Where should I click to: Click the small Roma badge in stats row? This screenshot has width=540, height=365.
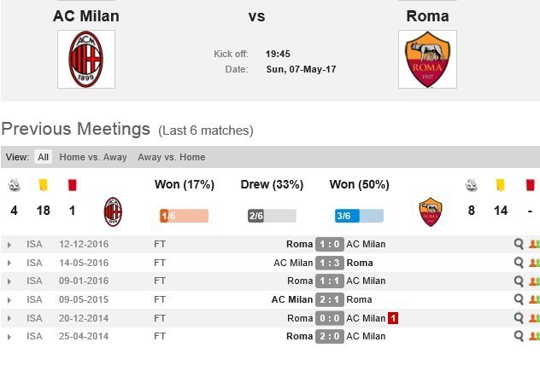coord(431,211)
